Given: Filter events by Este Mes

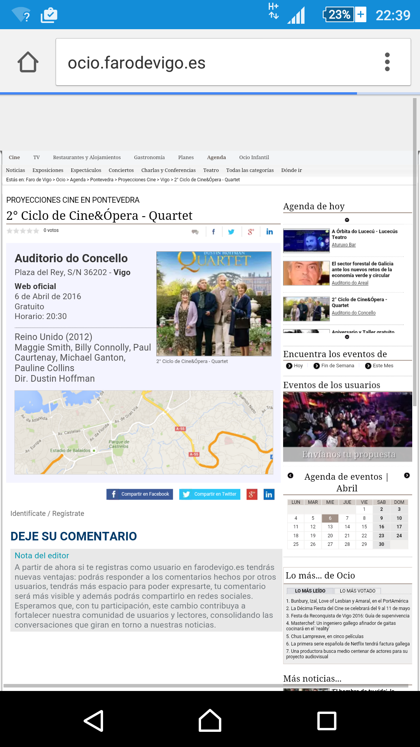Looking at the screenshot, I should point(379,366).
